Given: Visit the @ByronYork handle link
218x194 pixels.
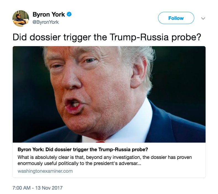Looking at the screenshot, I should [x=46, y=22].
